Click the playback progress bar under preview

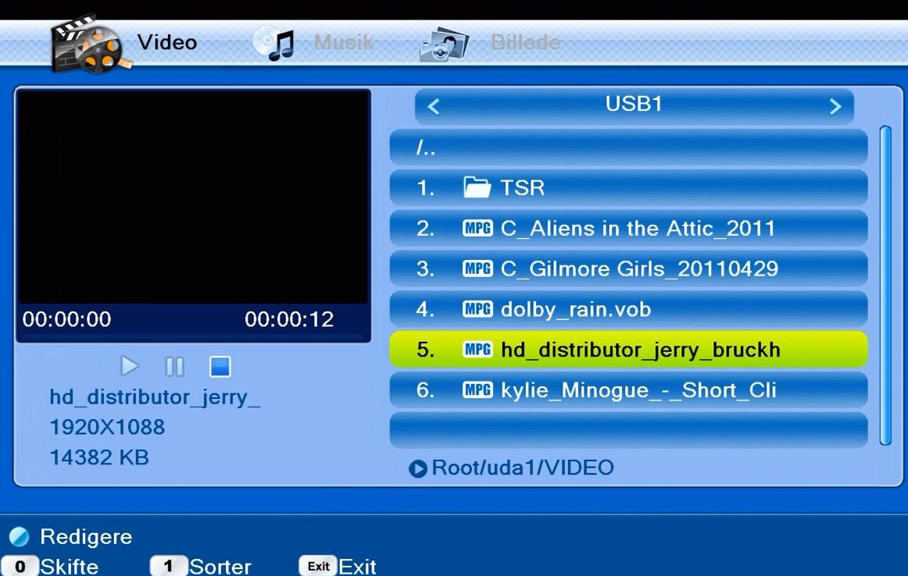coord(192,337)
